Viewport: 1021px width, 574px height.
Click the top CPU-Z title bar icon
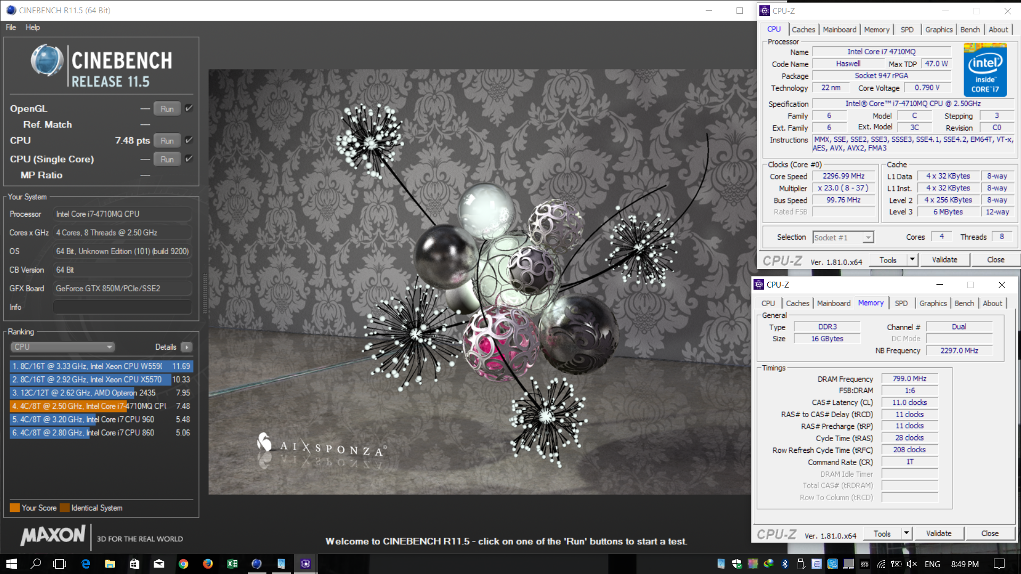764,11
